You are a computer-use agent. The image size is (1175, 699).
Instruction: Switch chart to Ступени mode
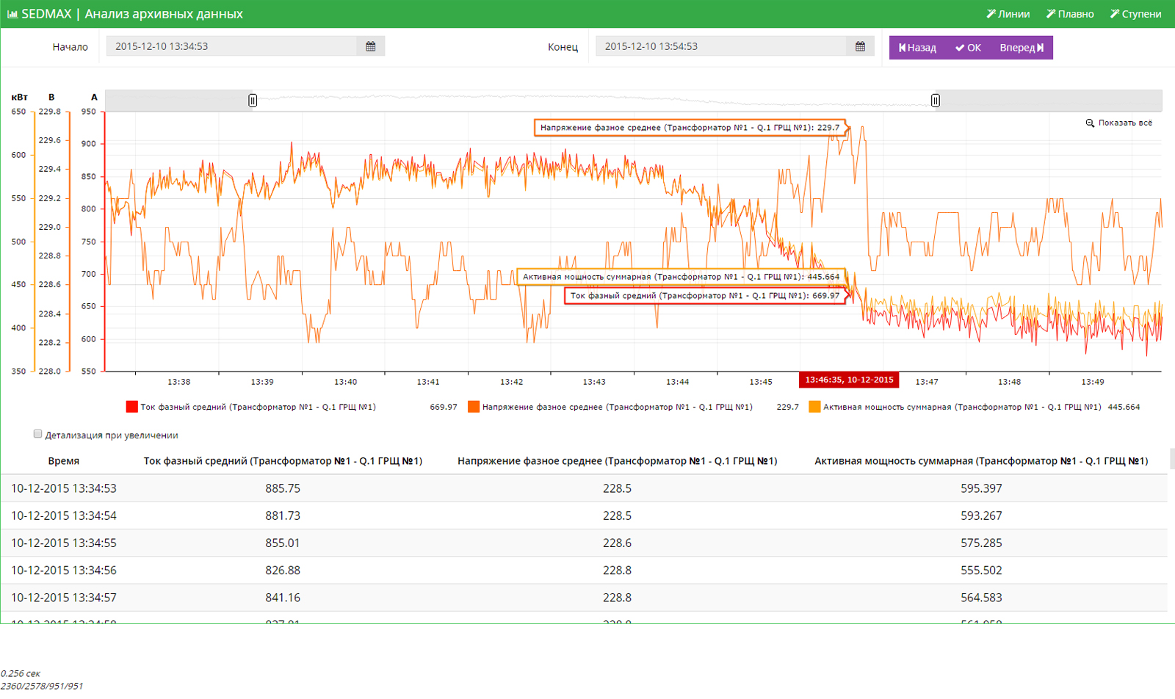[1135, 14]
